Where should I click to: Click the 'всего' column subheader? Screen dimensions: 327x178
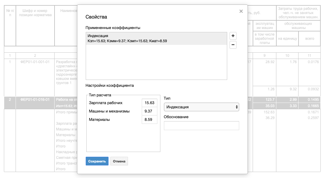(x=310, y=39)
